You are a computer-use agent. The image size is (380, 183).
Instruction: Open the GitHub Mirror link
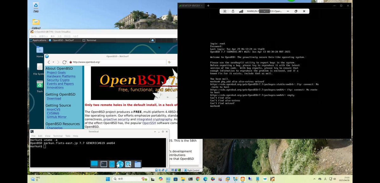(57, 117)
